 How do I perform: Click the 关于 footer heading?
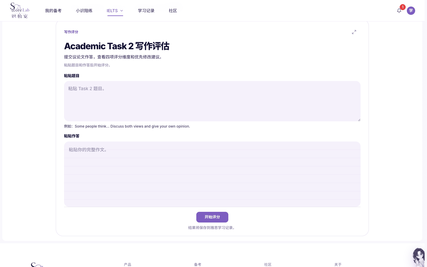point(338,265)
